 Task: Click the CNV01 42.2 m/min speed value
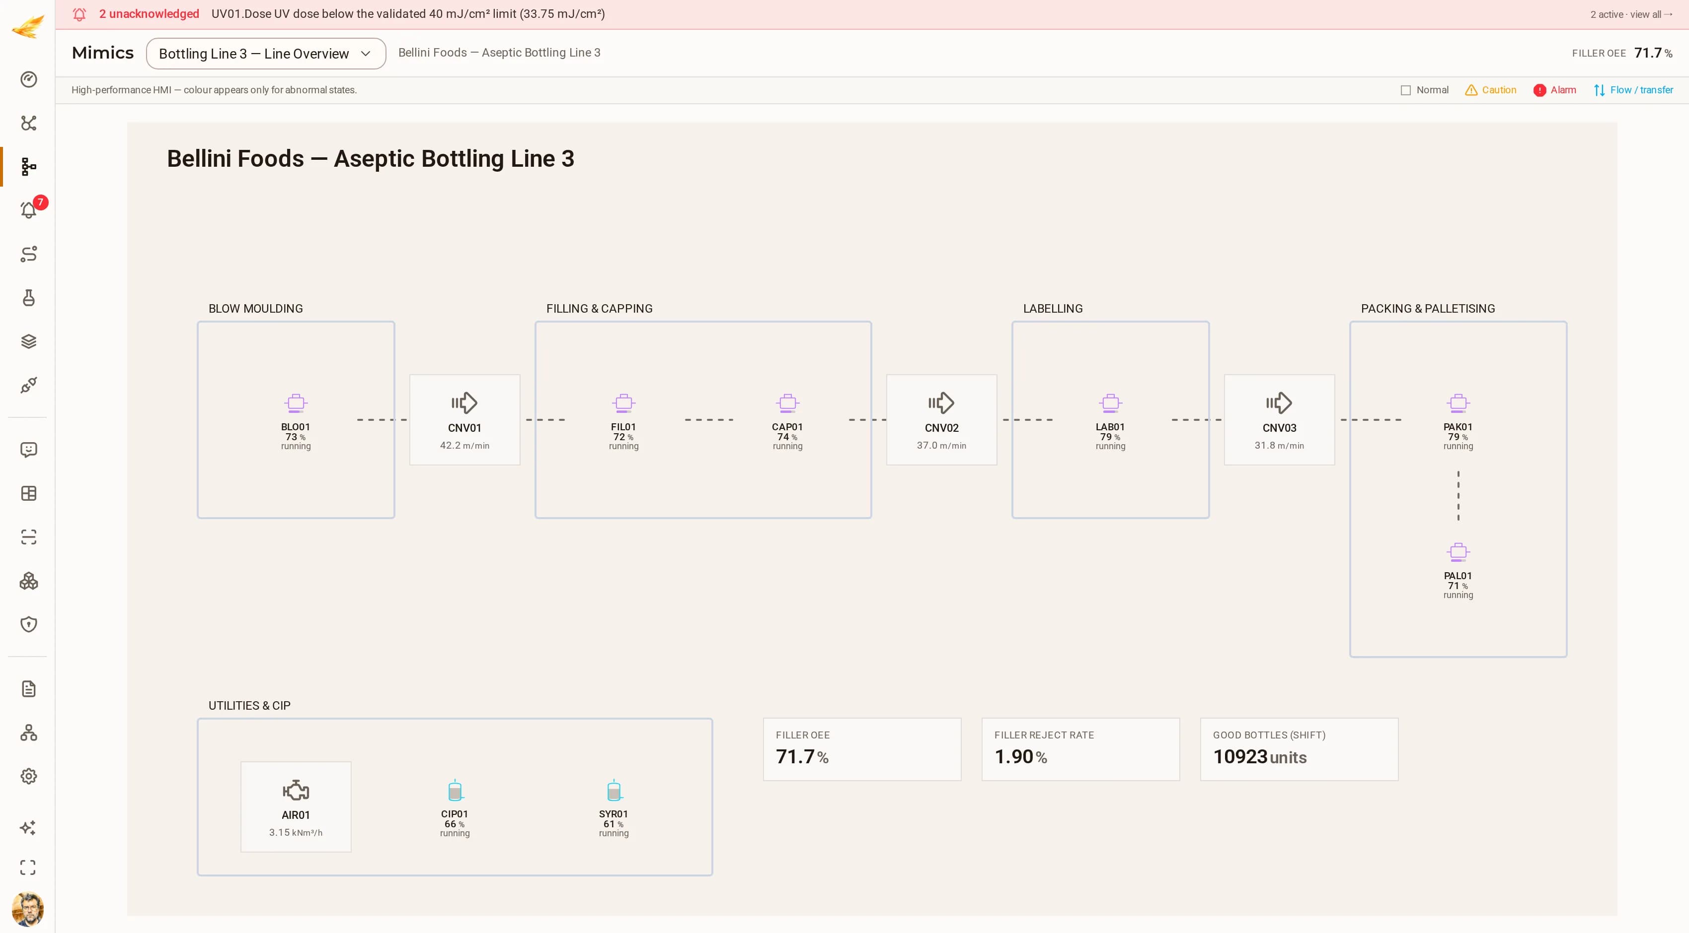point(464,446)
